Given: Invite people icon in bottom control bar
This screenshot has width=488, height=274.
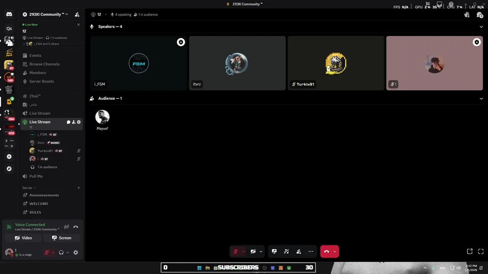Looking at the screenshot, I should 299,252.
